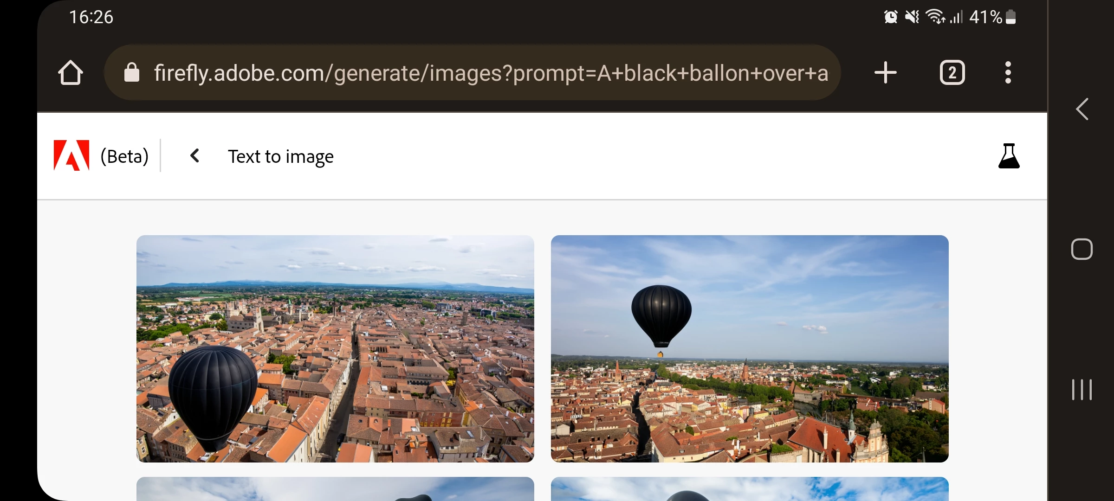Tap the browser home icon

[x=71, y=73]
